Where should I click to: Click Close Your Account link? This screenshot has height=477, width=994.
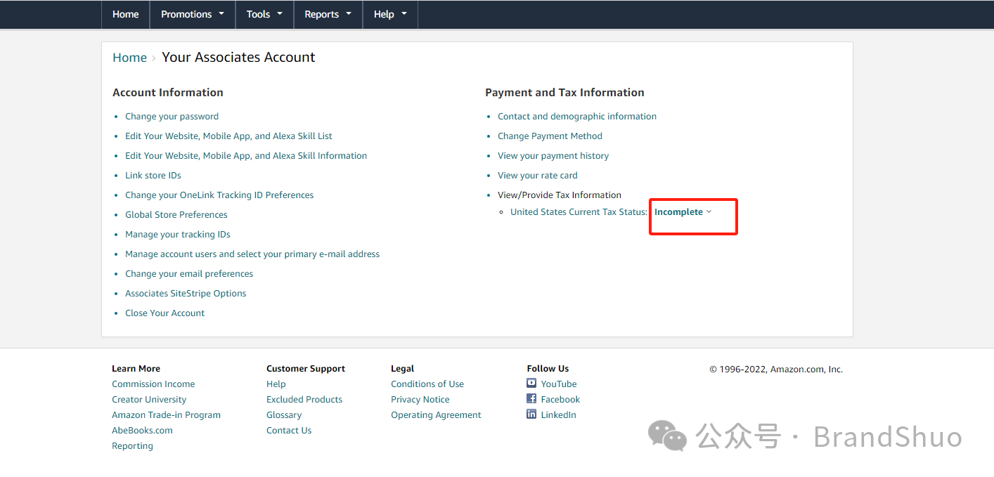tap(164, 313)
